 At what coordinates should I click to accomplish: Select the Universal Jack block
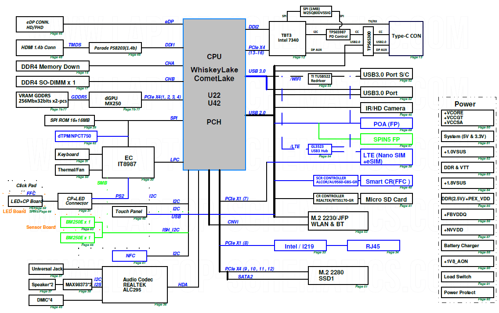(46, 269)
